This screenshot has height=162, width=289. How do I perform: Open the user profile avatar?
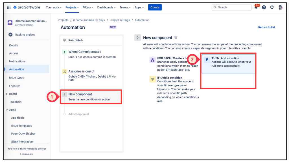(x=280, y=7)
